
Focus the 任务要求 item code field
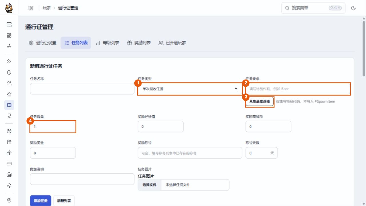click(298, 89)
